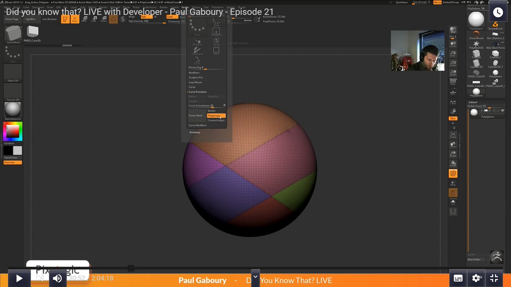This screenshot has width=511, height=287.
Task: Toggle the PolyF wireframe button
Action: (453, 173)
